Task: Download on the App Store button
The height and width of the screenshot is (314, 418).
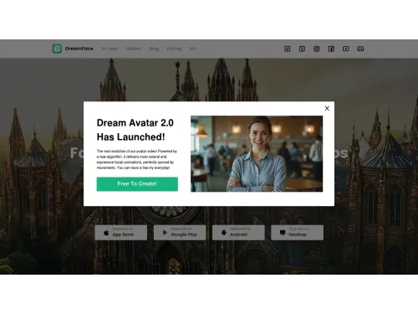Action: tap(121, 233)
